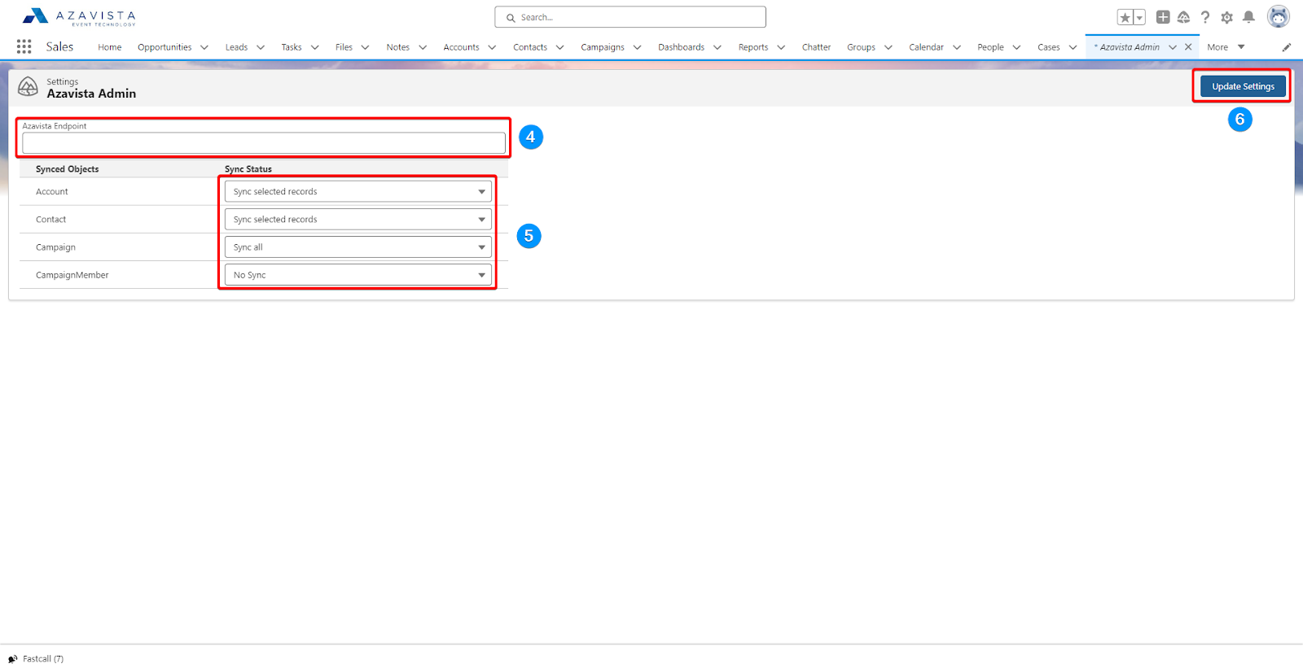1303x672 pixels.
Task: Open the Opportunities tab
Action: point(165,47)
